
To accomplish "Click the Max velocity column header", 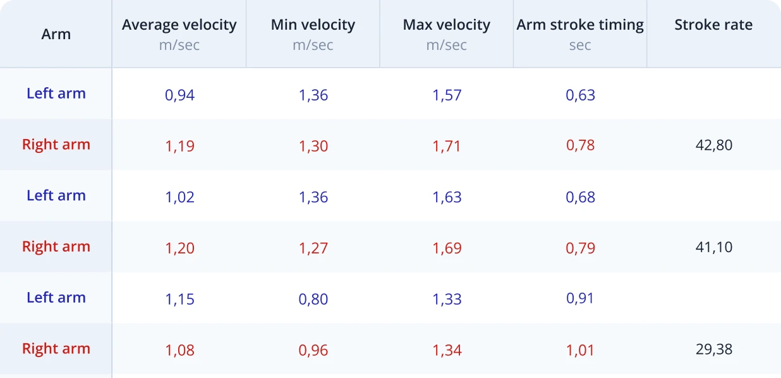I will pyautogui.click(x=446, y=25).
